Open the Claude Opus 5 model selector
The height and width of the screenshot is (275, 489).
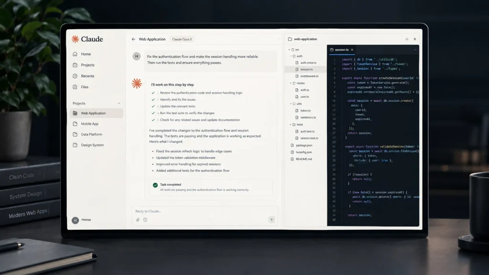pos(182,39)
